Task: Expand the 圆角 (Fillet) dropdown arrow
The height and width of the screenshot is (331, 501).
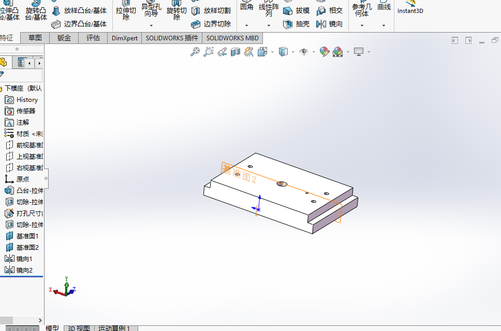Action: click(247, 25)
